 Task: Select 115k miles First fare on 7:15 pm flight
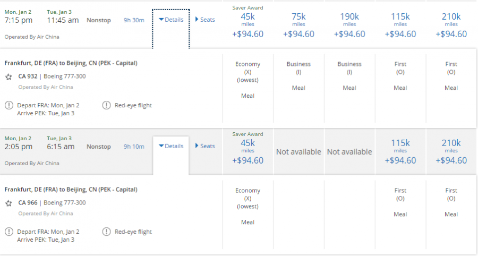coord(400,25)
